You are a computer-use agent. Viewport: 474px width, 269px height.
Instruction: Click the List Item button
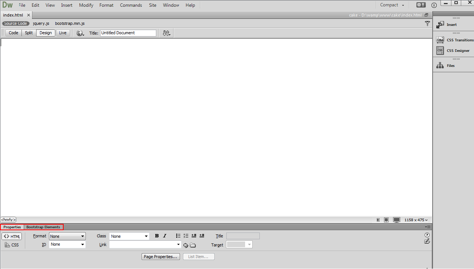[199, 257]
